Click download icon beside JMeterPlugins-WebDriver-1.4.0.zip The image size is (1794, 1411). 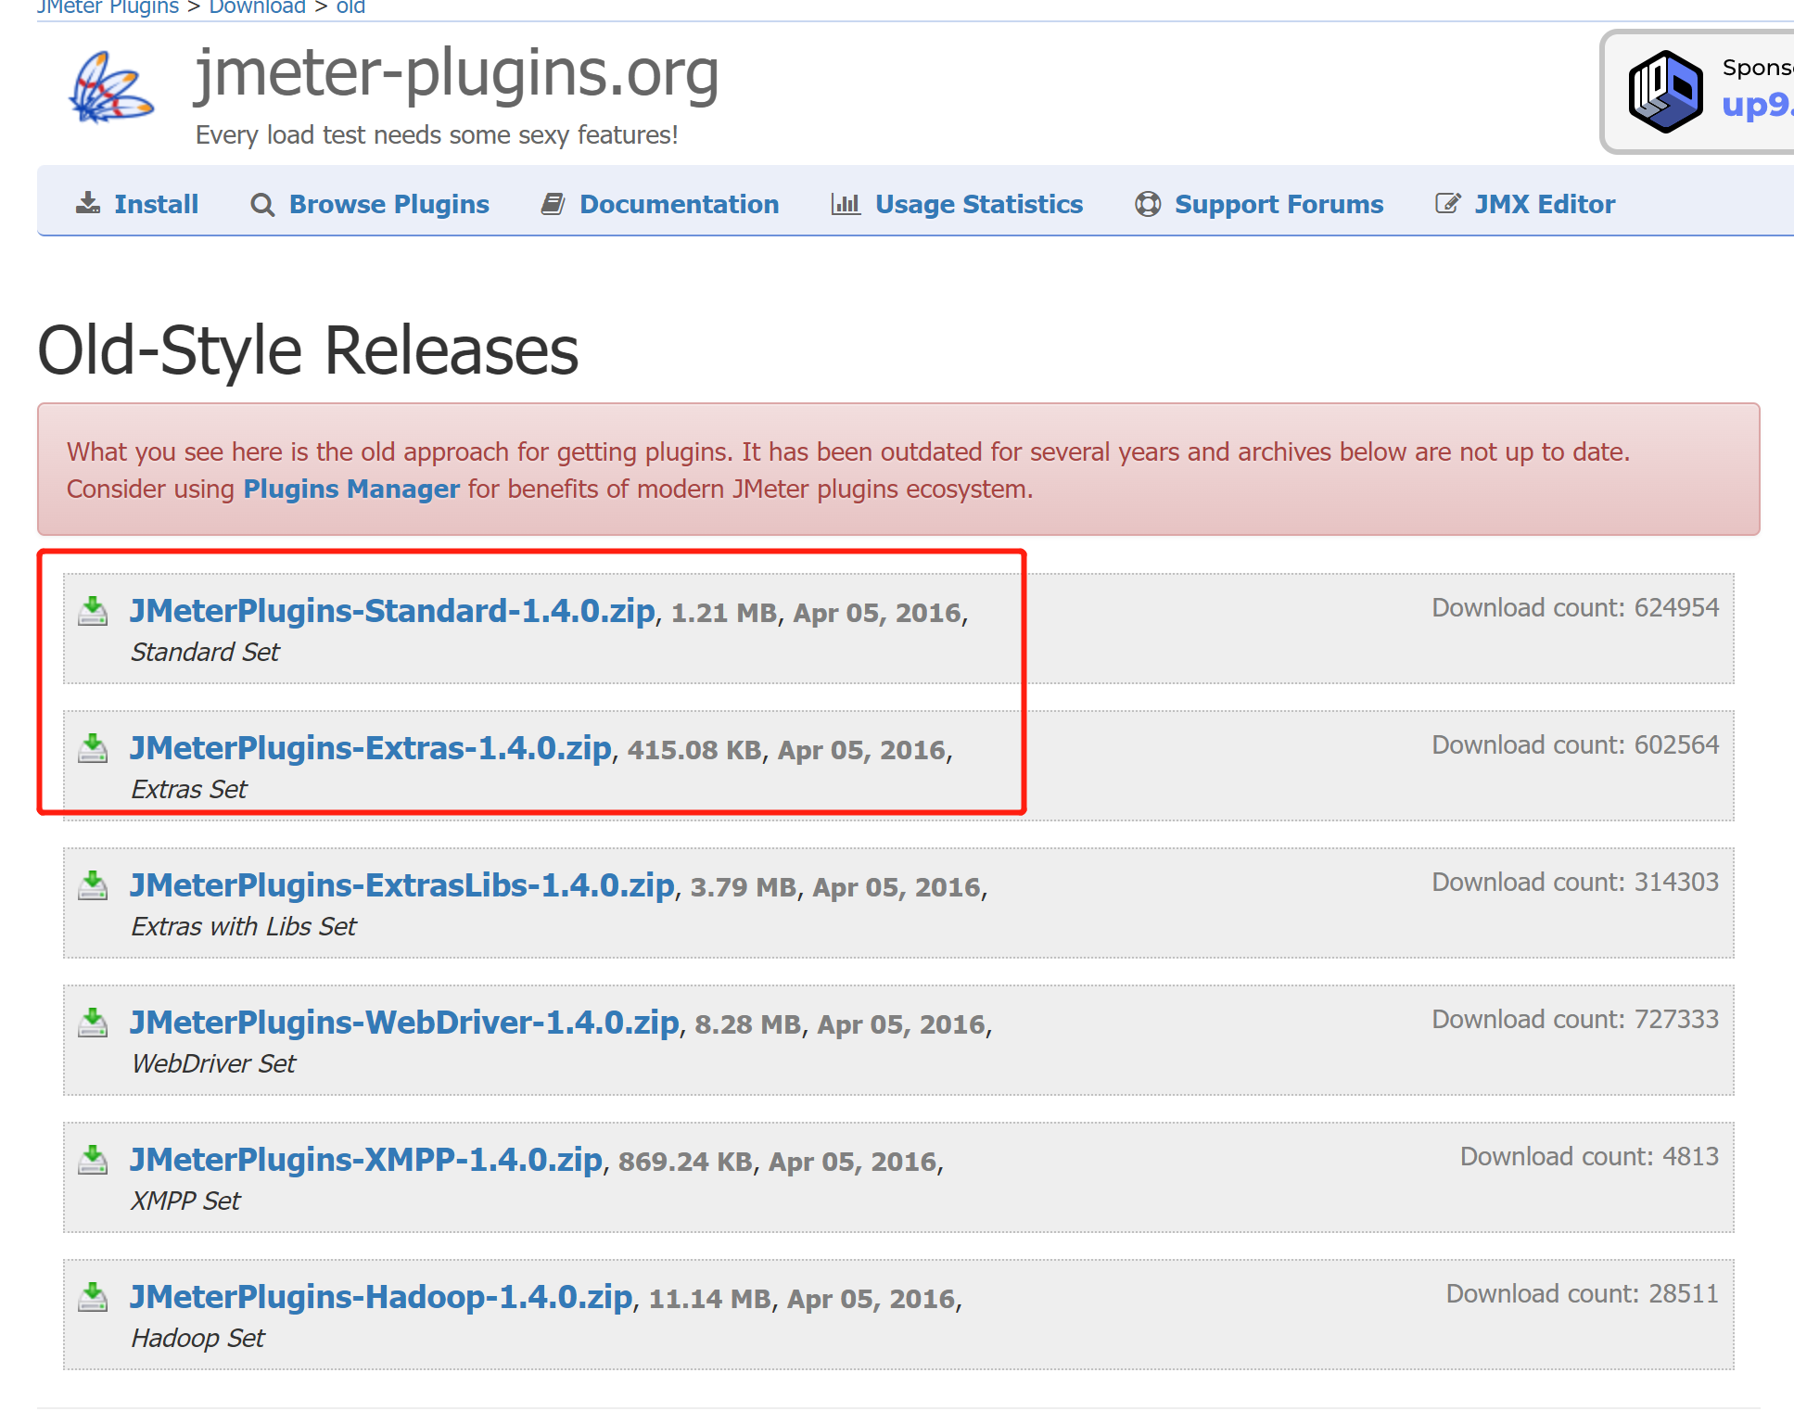tap(93, 1023)
